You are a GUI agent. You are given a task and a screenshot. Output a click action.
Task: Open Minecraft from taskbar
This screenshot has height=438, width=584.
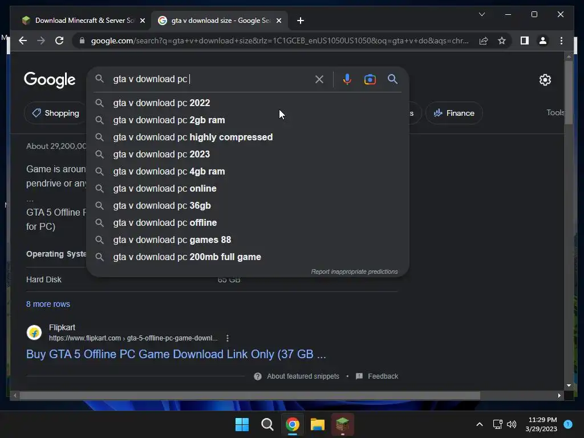342,424
